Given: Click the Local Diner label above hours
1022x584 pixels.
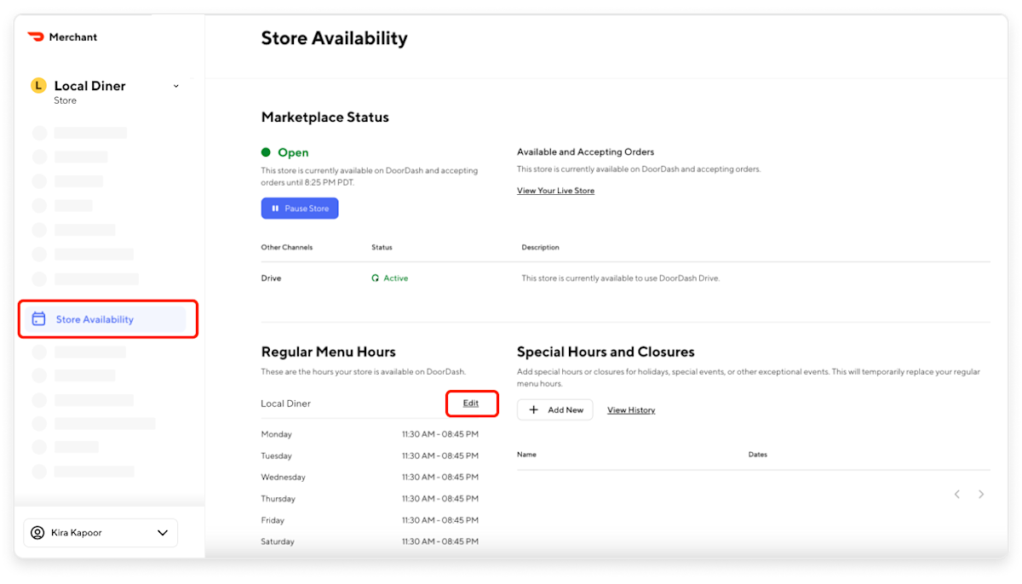Looking at the screenshot, I should 286,404.
